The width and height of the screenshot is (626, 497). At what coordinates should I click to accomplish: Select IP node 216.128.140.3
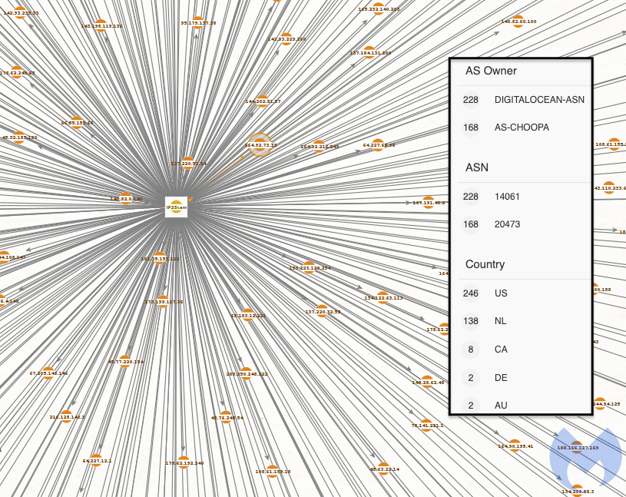click(66, 416)
